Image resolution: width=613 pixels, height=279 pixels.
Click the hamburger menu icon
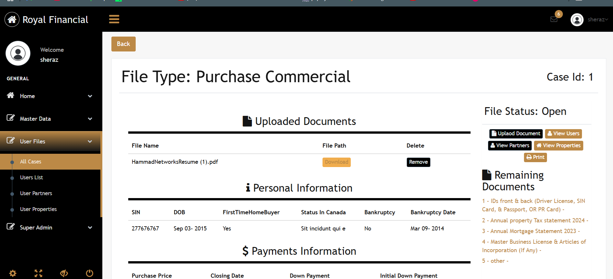coord(114,19)
